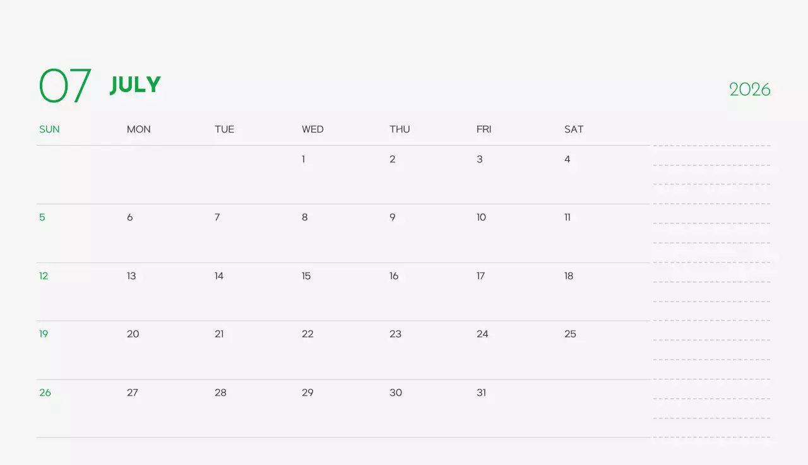
Task: Click the date July 1
Action: 304,160
